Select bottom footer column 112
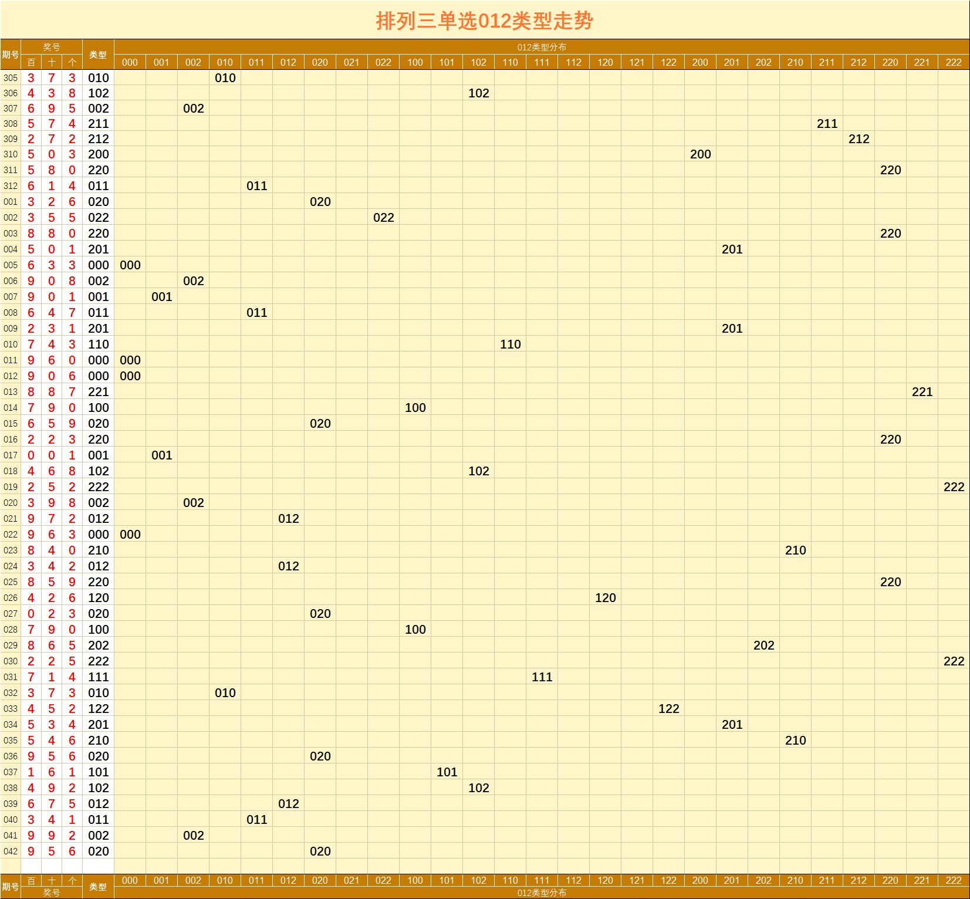 point(573,880)
